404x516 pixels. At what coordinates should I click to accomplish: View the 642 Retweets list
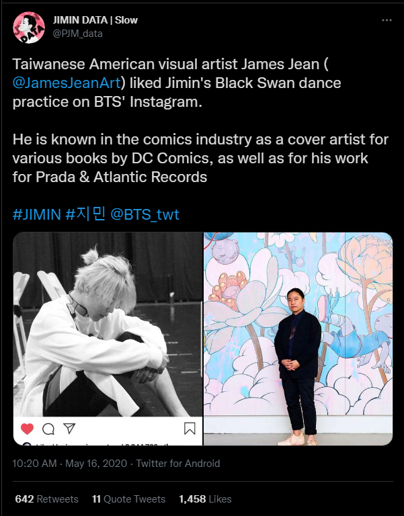[47, 499]
